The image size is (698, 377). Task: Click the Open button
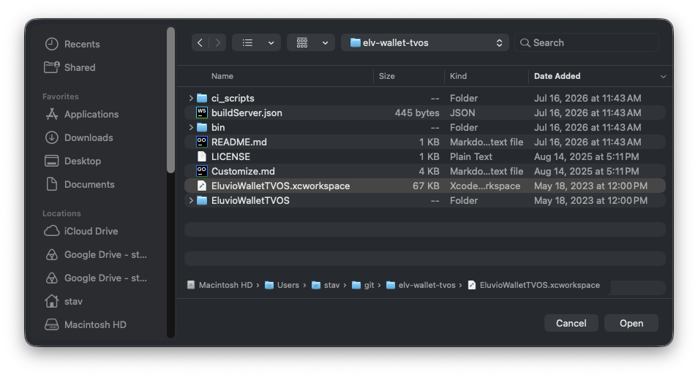point(631,323)
